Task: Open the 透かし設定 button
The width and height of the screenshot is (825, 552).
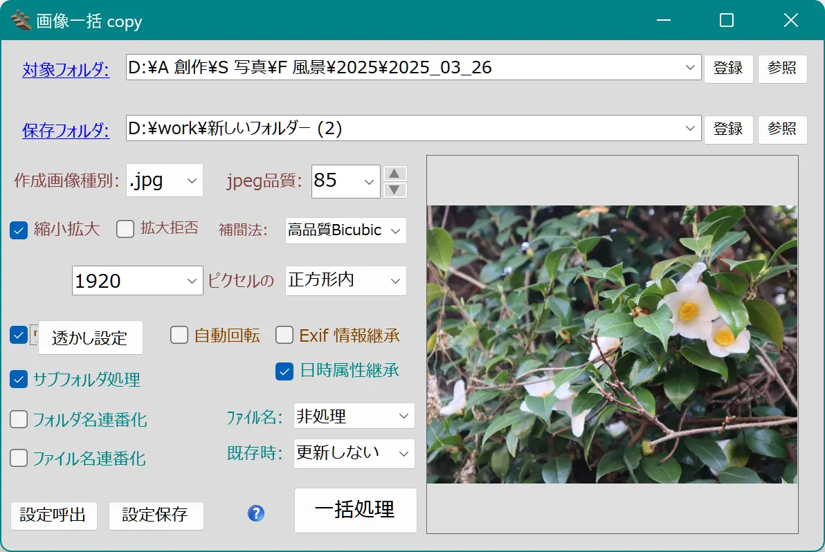Action: click(x=90, y=338)
